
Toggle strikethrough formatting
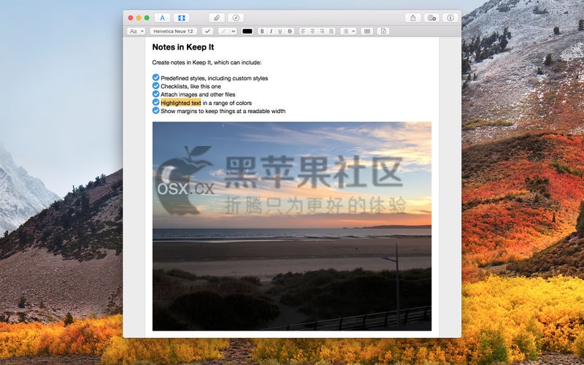point(290,31)
